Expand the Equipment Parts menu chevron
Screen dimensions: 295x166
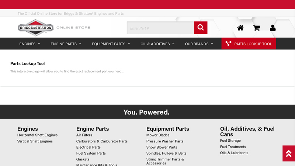(x=129, y=44)
